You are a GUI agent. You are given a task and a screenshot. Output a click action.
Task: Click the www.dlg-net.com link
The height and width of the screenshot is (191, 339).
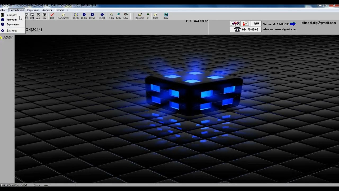tap(286, 29)
